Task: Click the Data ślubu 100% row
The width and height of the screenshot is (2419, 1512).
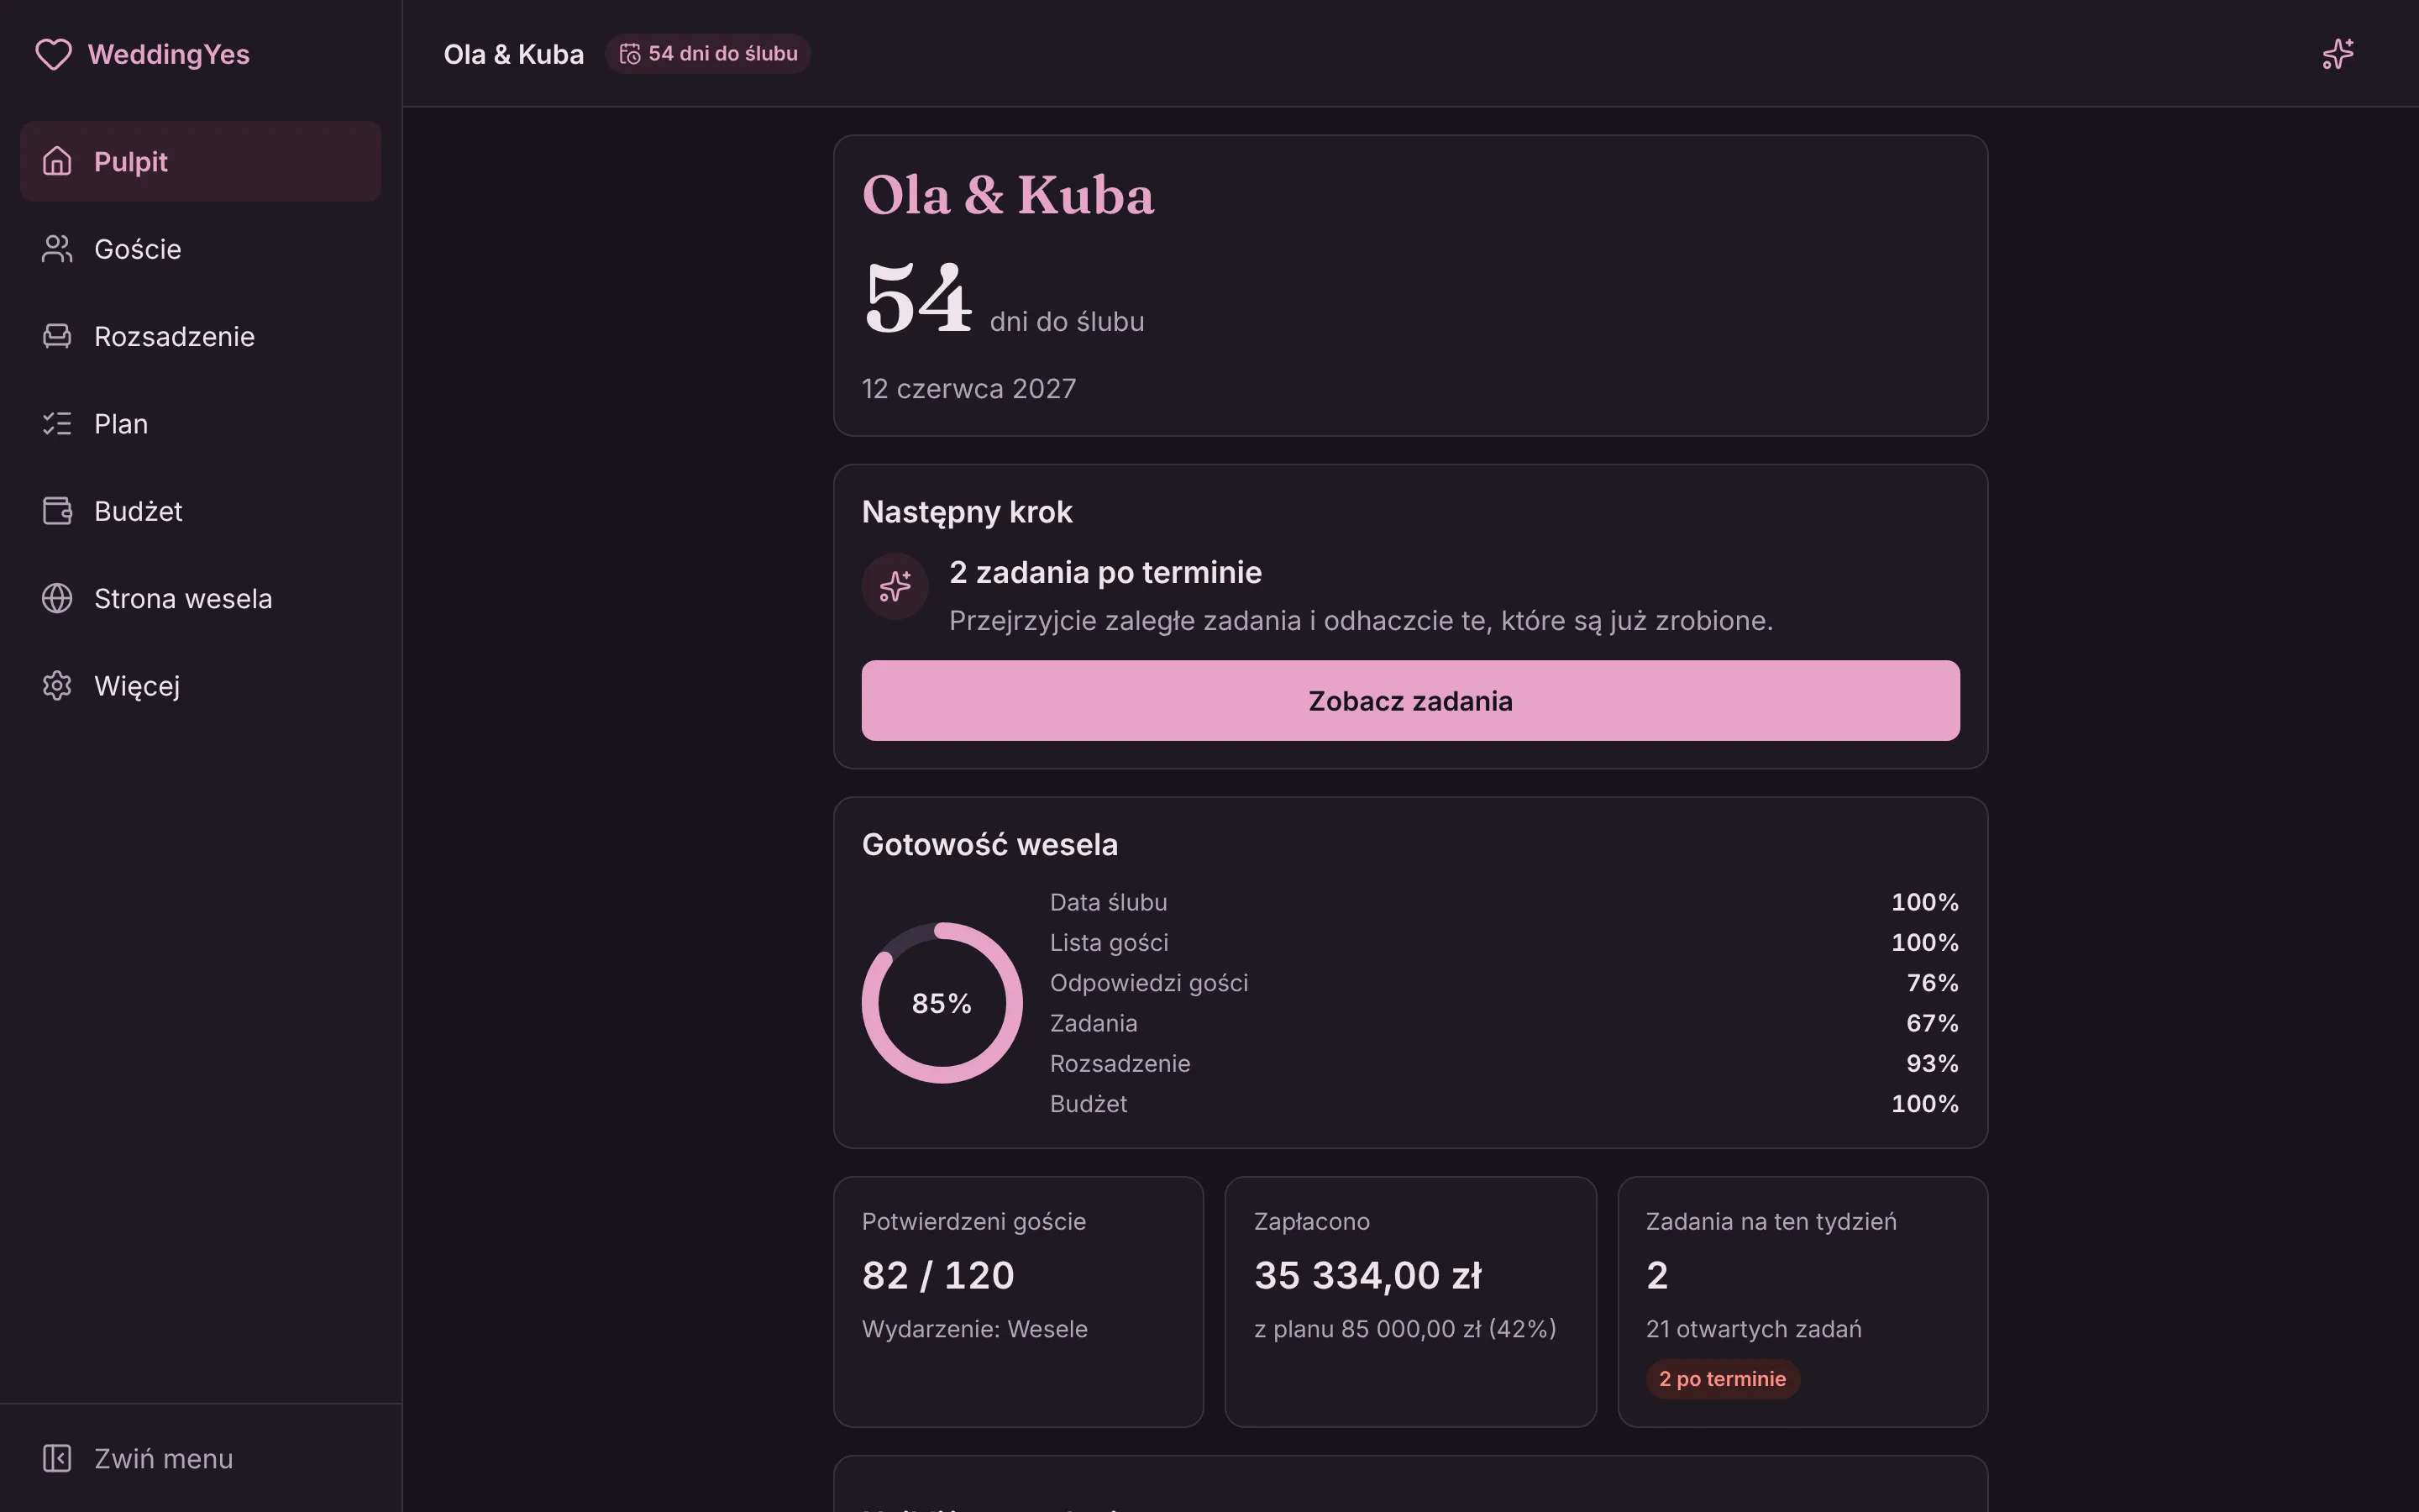Action: (1504, 902)
